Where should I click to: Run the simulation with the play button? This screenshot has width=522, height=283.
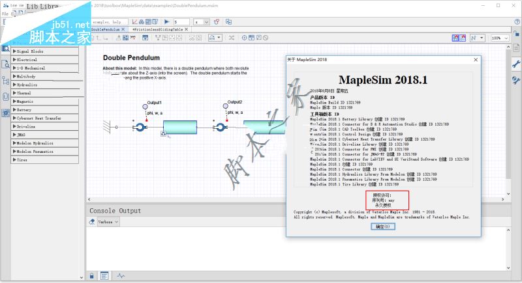pos(167,22)
